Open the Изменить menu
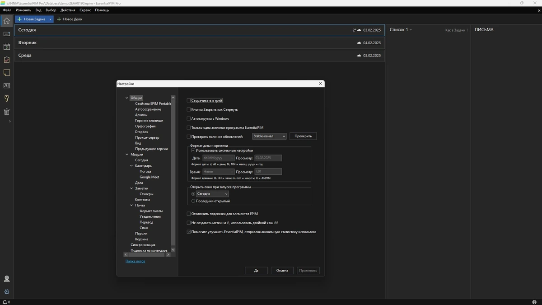The image size is (542, 305). 23,10
